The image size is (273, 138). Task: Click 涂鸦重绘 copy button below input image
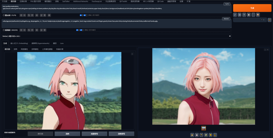[x=122, y=134]
